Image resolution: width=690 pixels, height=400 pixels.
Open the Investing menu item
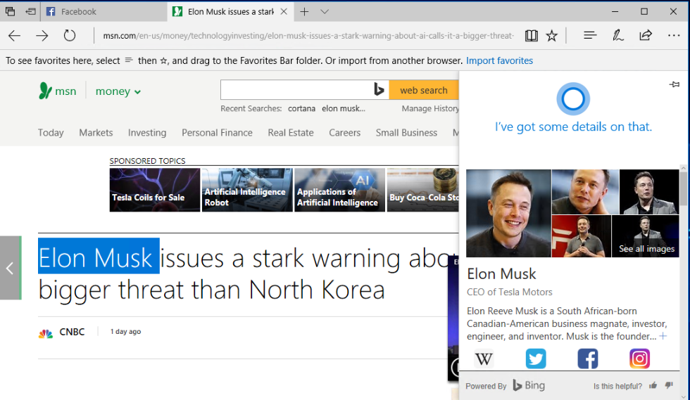click(x=147, y=133)
